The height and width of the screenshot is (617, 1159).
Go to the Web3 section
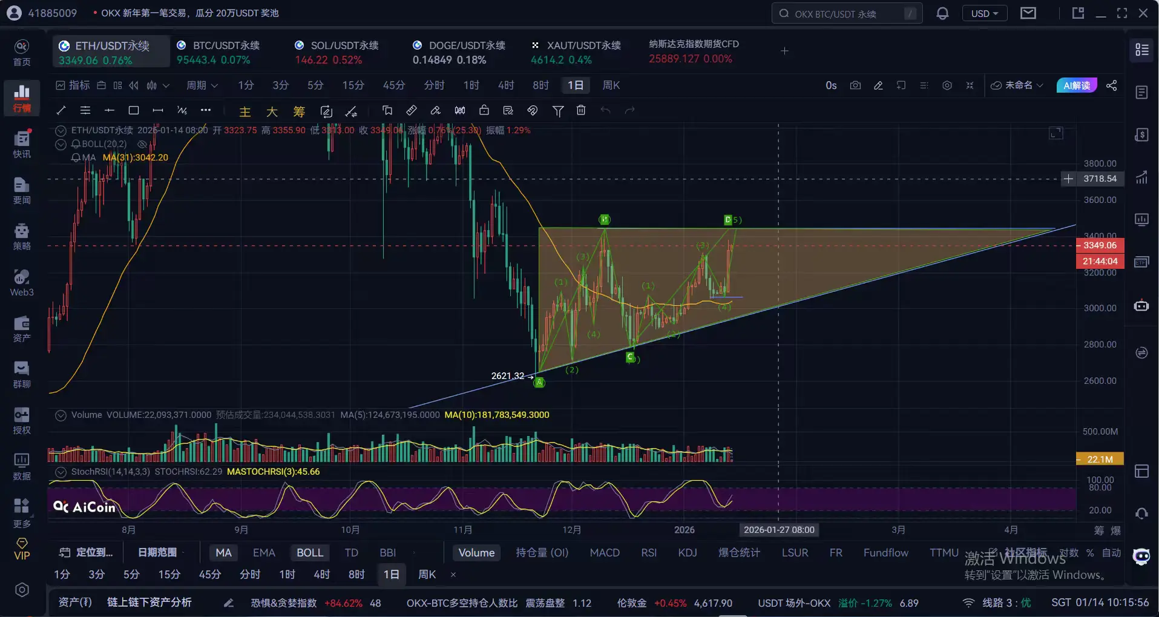point(22,282)
